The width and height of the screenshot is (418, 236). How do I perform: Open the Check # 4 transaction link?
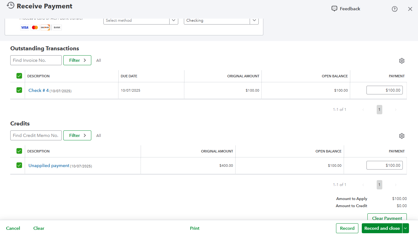38,90
